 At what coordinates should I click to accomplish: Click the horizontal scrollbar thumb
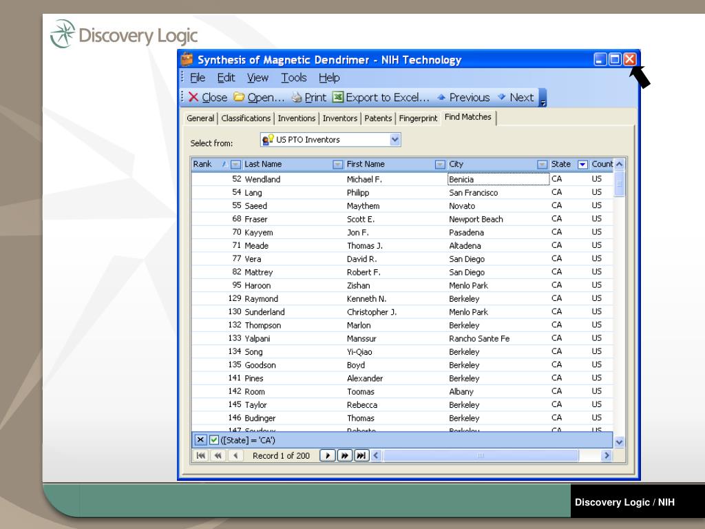point(480,456)
